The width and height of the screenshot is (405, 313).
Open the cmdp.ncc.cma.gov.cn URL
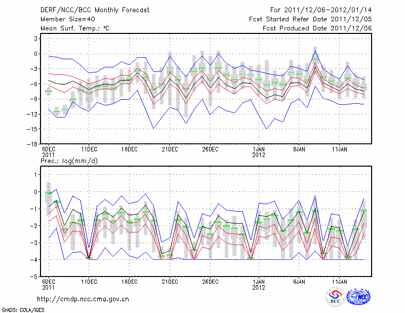point(83,299)
